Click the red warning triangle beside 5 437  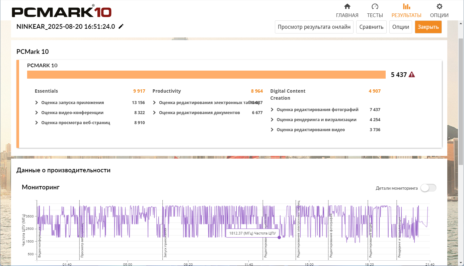coord(412,75)
